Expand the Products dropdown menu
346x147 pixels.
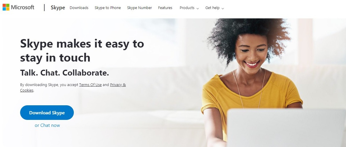[x=189, y=8]
